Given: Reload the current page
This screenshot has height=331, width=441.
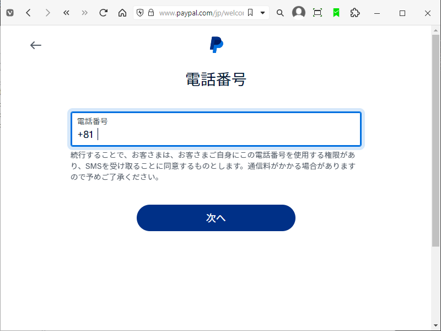Looking at the screenshot, I should tap(103, 13).
